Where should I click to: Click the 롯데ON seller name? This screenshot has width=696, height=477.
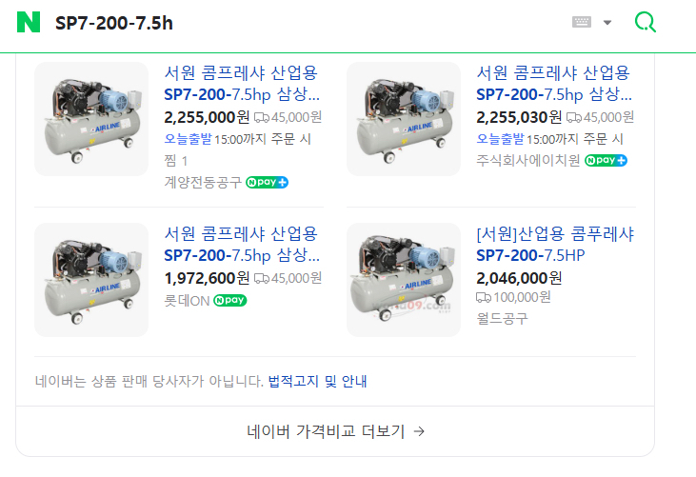186,300
